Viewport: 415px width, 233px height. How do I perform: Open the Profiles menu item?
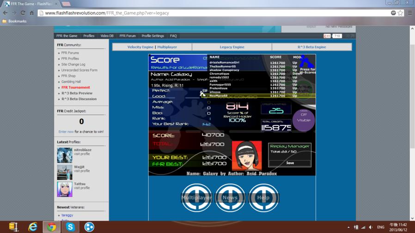89,36
